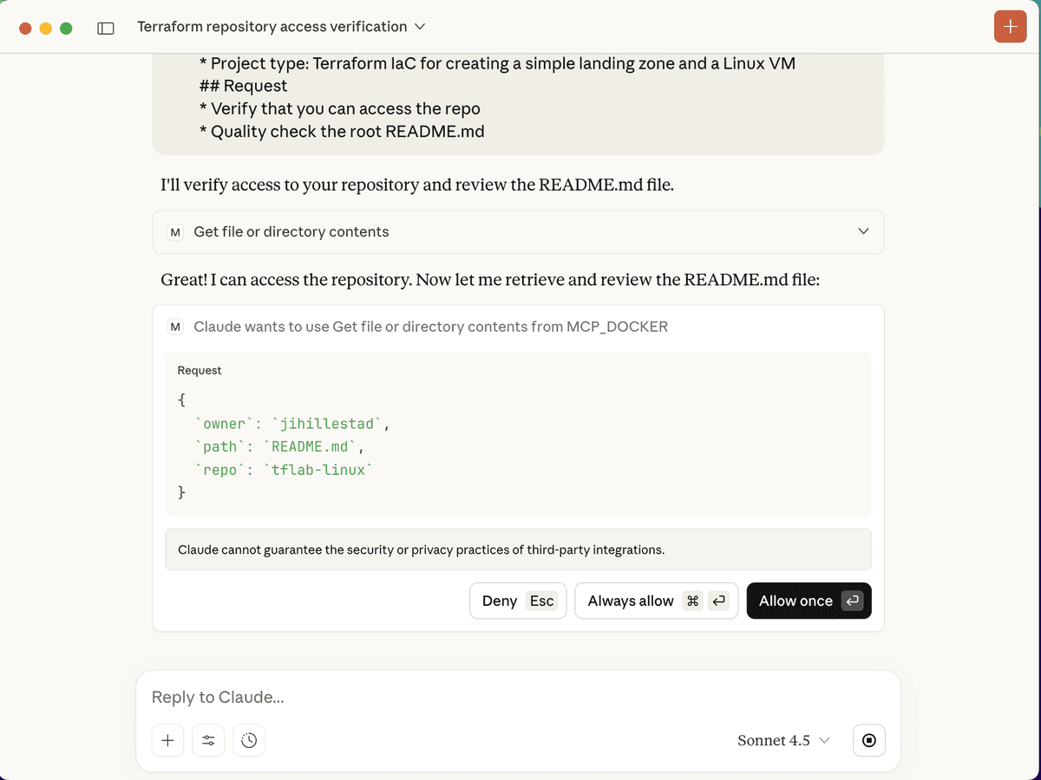
Task: Expand the chevron on Get file or directory contents
Action: (x=862, y=231)
